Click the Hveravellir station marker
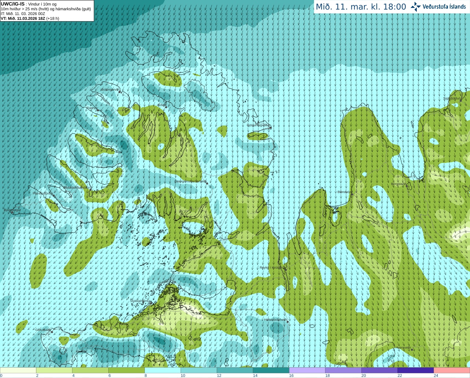The image size is (470, 378). [412, 350]
